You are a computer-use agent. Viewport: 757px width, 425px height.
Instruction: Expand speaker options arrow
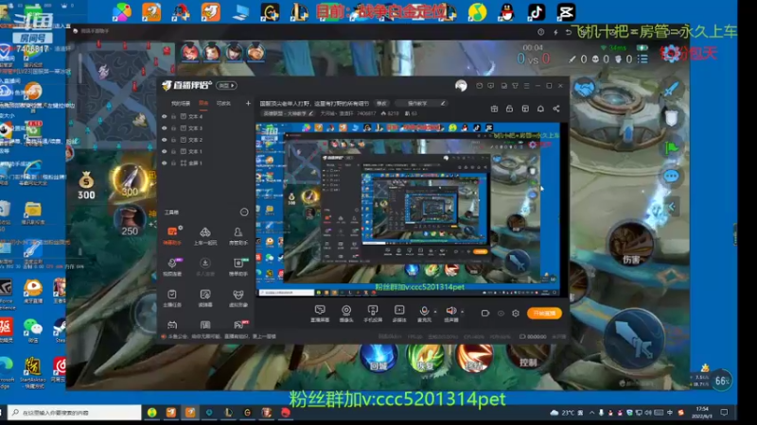pos(463,312)
